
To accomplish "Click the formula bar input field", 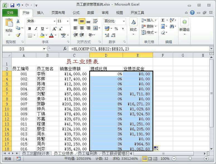I will pos(139,49).
